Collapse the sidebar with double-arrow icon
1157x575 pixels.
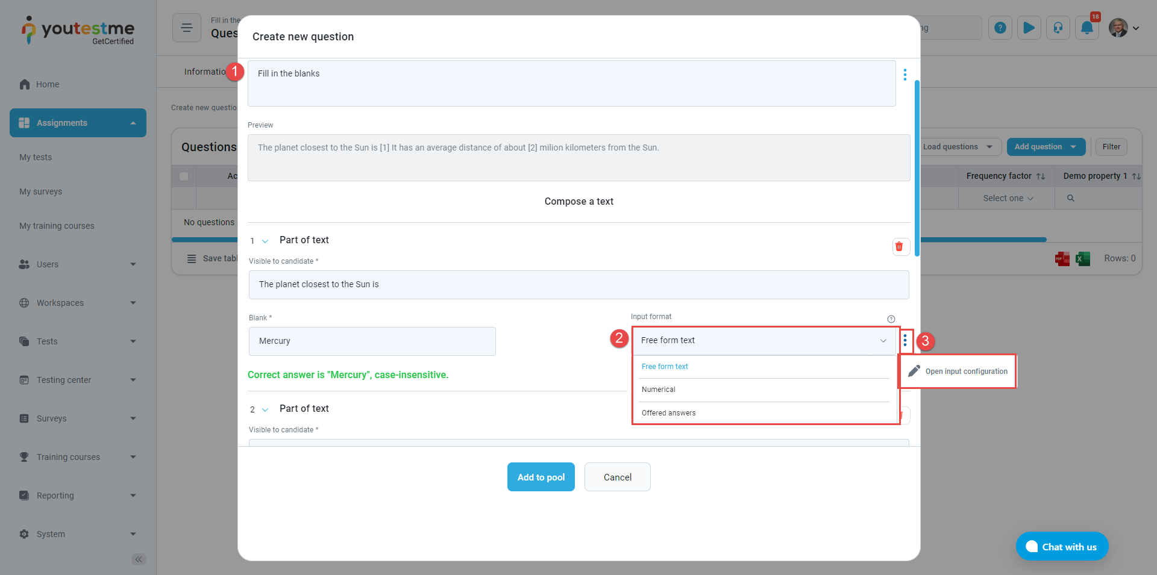pos(139,559)
